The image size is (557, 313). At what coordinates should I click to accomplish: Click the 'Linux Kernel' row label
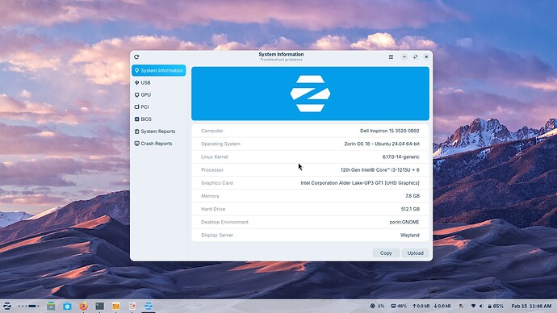pyautogui.click(x=214, y=156)
